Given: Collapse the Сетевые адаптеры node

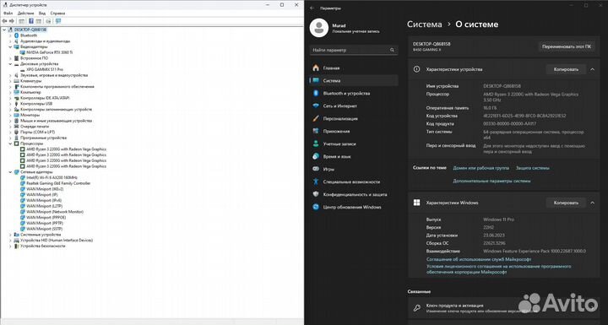Looking at the screenshot, I should [x=10, y=172].
